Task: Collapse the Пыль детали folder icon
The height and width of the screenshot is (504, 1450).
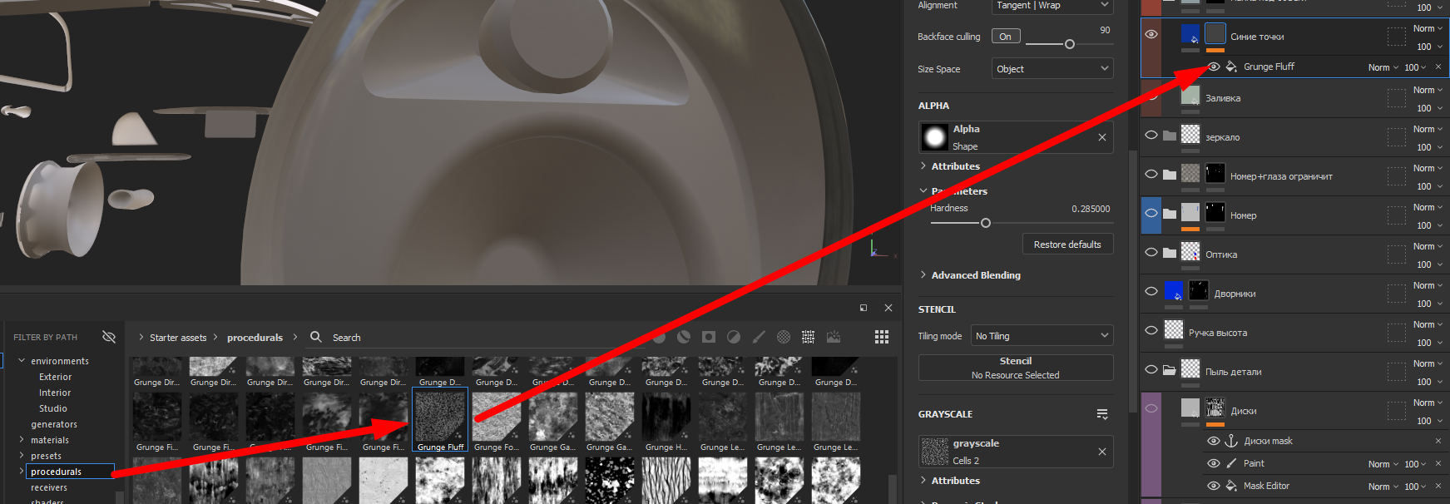Action: coord(1170,370)
